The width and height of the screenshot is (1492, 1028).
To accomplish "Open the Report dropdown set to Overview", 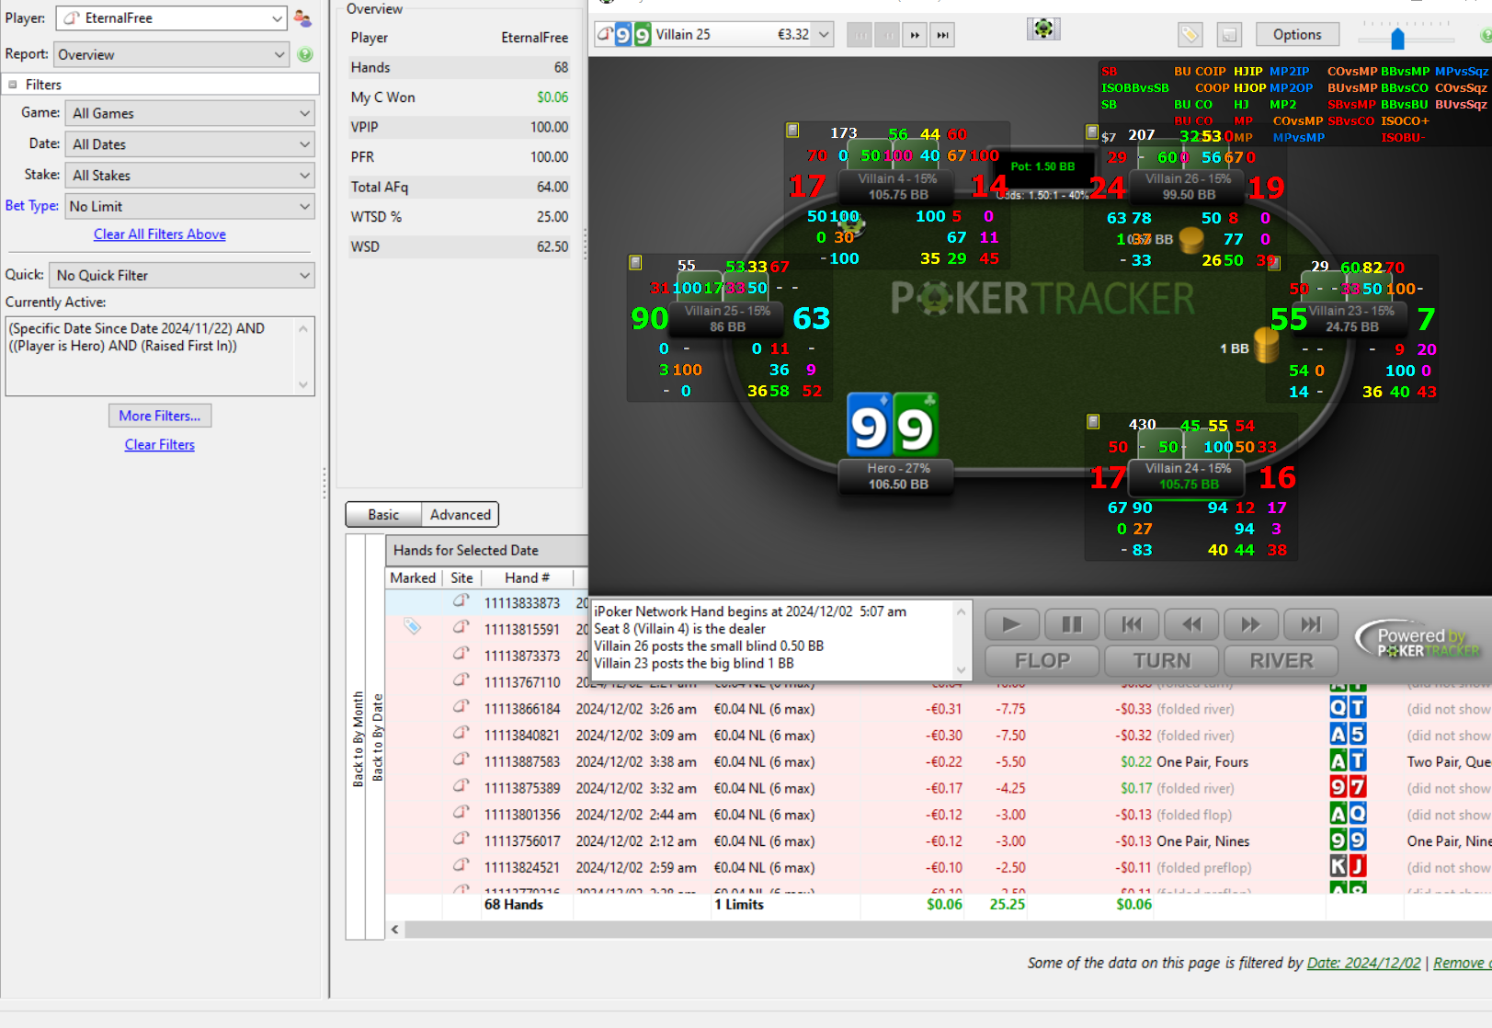I will pyautogui.click(x=172, y=55).
